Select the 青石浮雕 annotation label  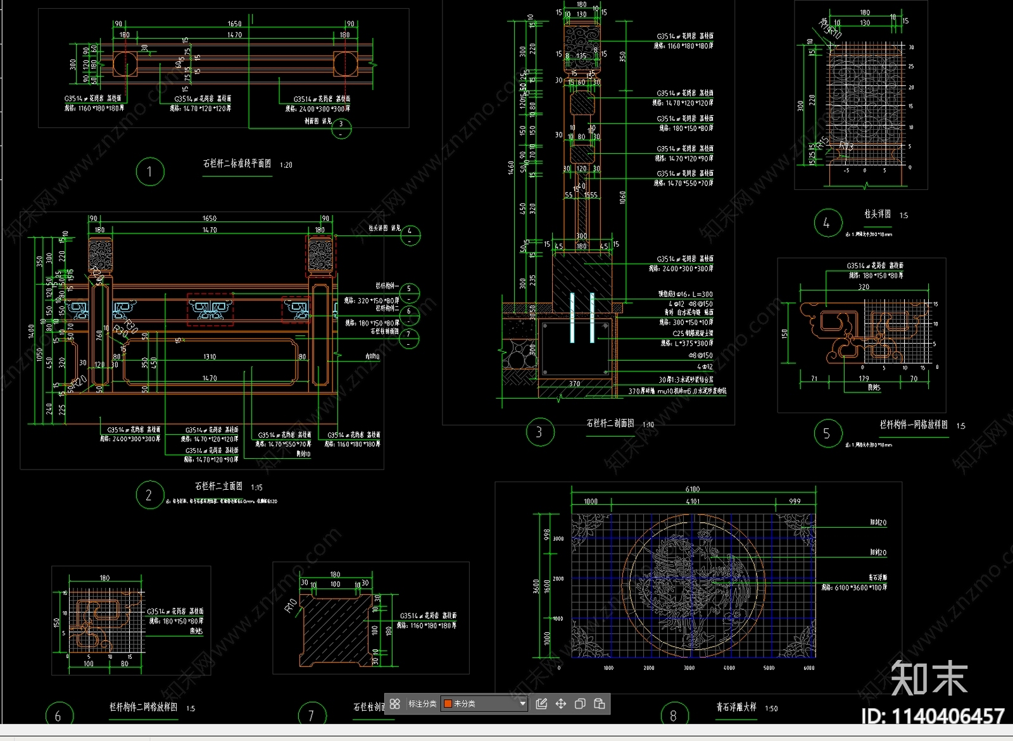point(877,578)
